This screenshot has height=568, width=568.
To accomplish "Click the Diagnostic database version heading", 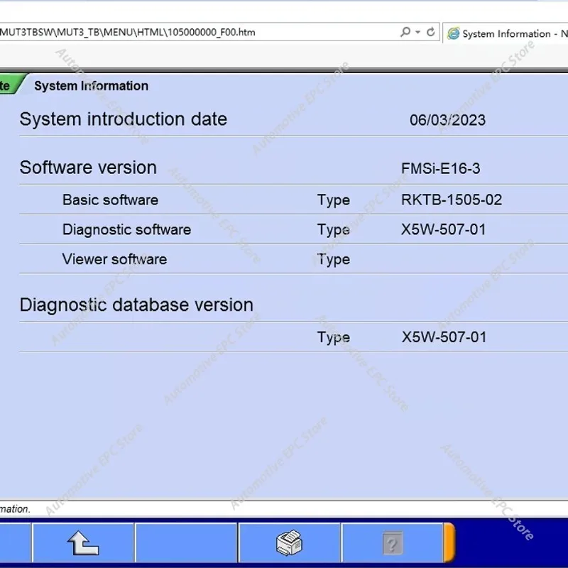I will click(136, 305).
